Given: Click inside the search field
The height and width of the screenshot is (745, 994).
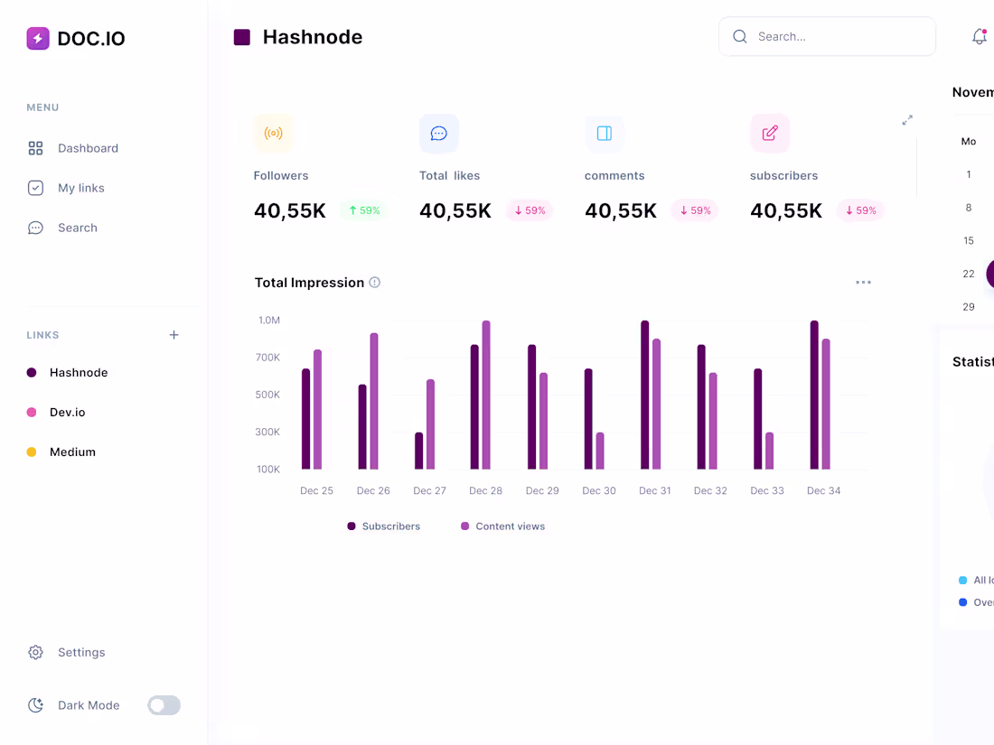Looking at the screenshot, I should pos(827,36).
